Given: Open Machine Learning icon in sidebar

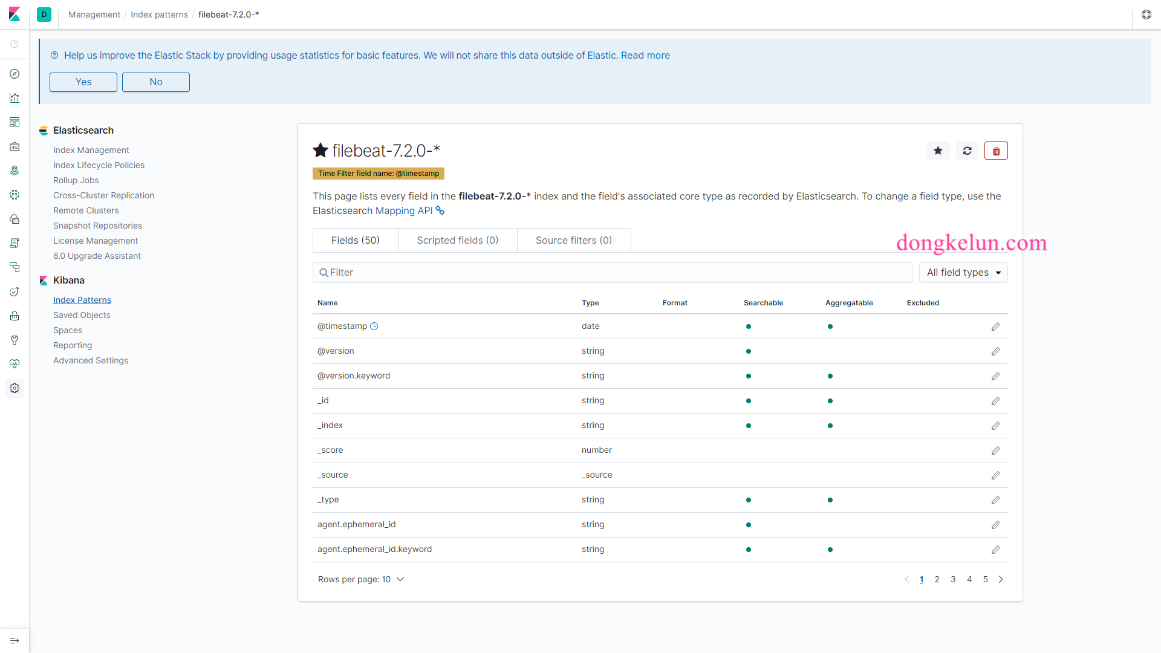Looking at the screenshot, I should pyautogui.click(x=15, y=195).
